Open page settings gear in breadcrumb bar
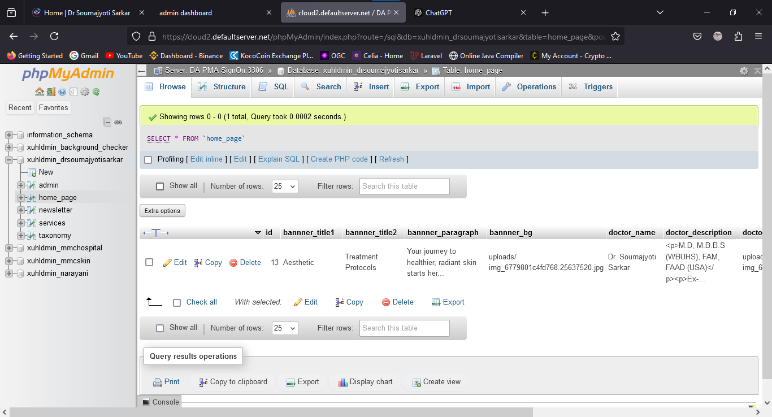 [x=744, y=71]
